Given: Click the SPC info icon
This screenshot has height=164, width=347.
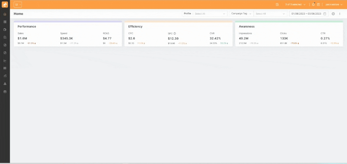Looking at the screenshot, I should 175,33.
